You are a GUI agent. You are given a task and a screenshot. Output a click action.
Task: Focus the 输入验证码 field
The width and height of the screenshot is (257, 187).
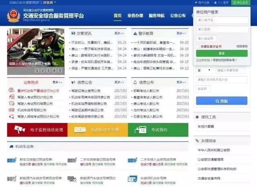coord(206,39)
